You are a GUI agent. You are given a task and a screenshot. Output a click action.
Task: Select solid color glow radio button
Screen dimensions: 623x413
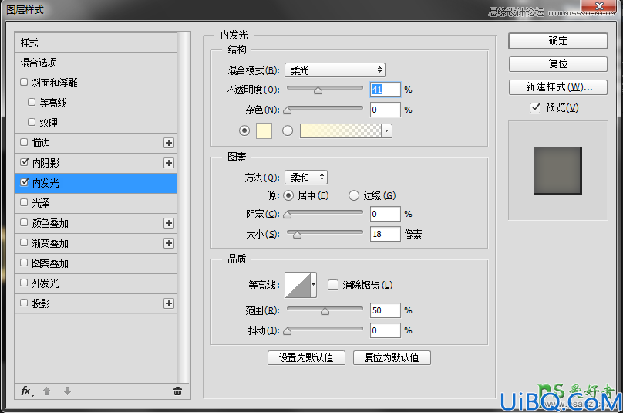click(244, 130)
